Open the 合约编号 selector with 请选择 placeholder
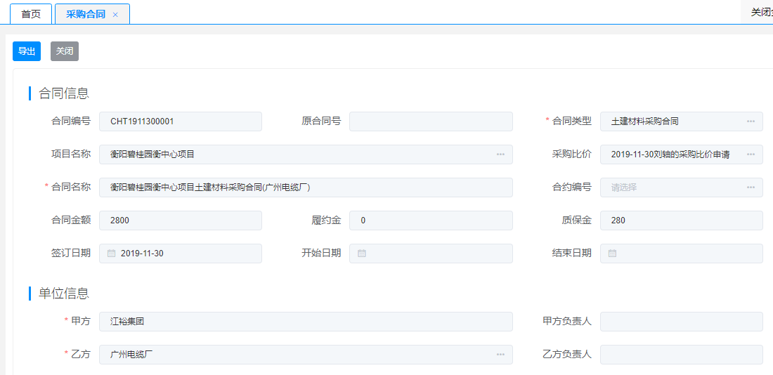This screenshot has width=773, height=375. [682, 187]
